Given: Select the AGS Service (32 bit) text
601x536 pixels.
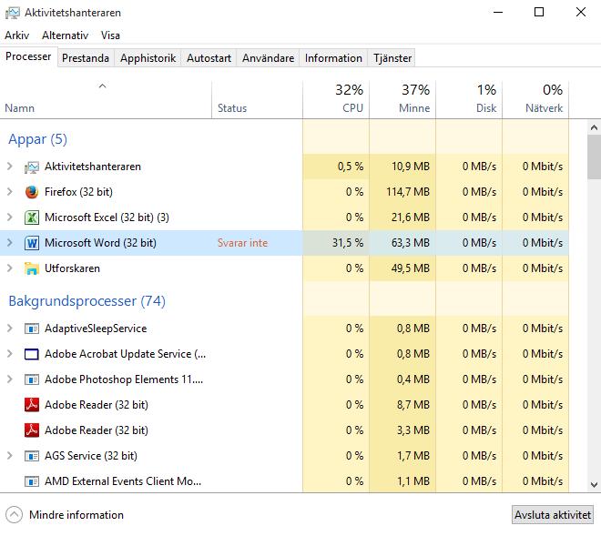Looking at the screenshot, I should tap(91, 456).
